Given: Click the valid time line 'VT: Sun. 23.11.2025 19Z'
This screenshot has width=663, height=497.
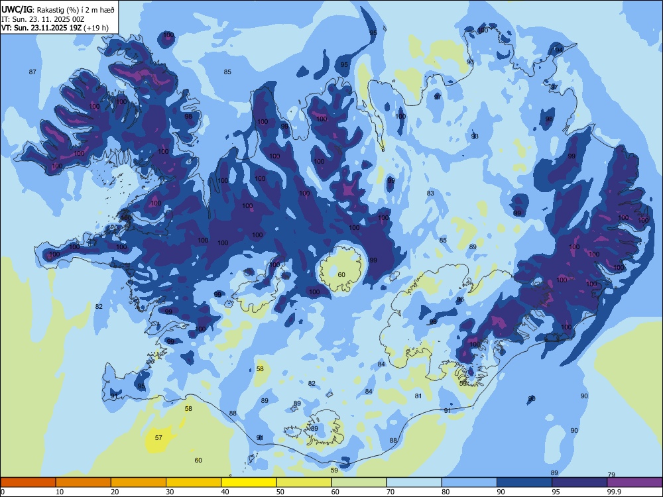Looking at the screenshot, I should point(41,28).
